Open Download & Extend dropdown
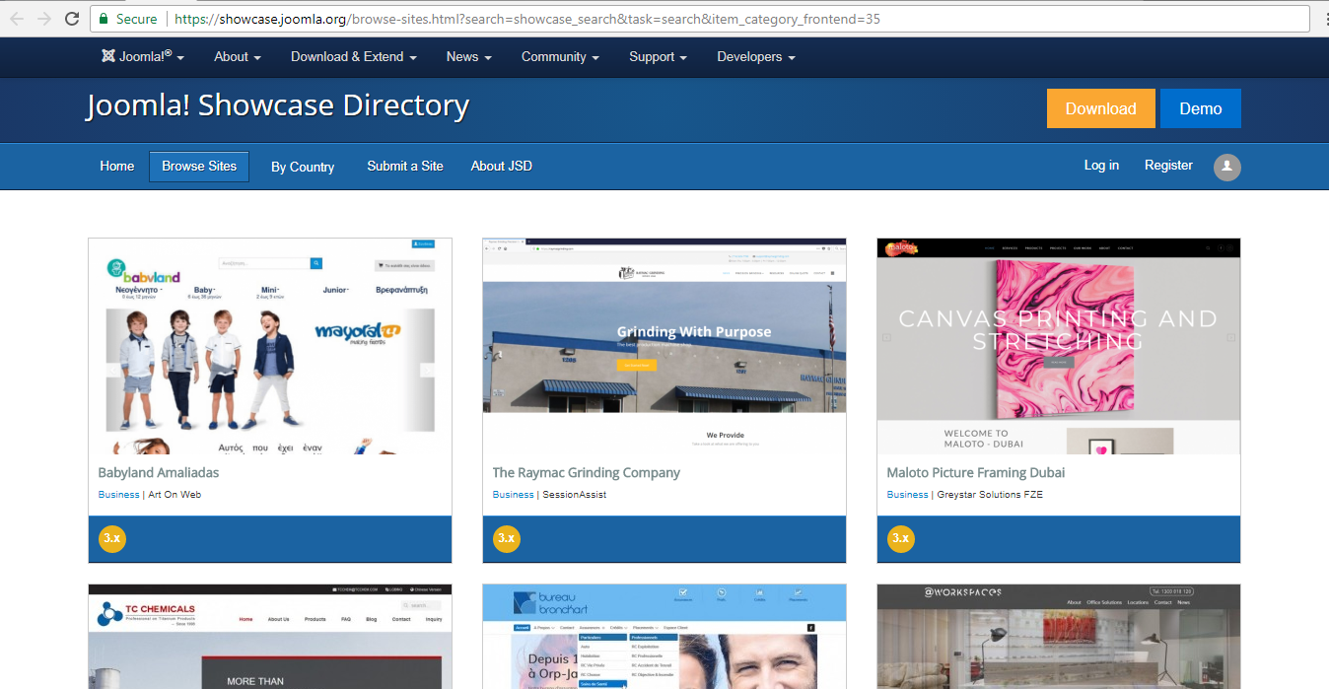This screenshot has height=689, width=1329. pos(354,57)
